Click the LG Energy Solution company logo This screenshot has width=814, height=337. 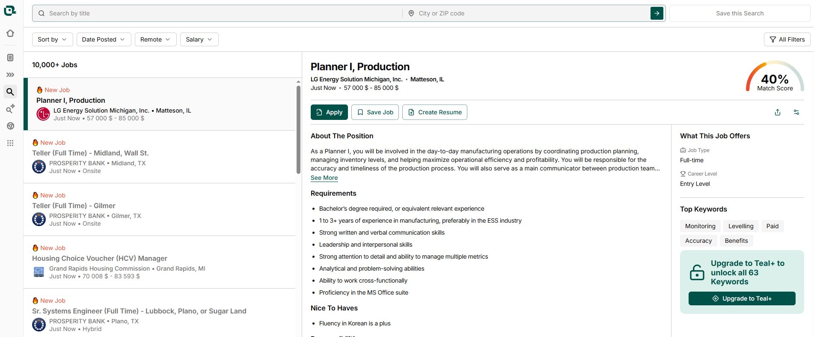point(43,114)
